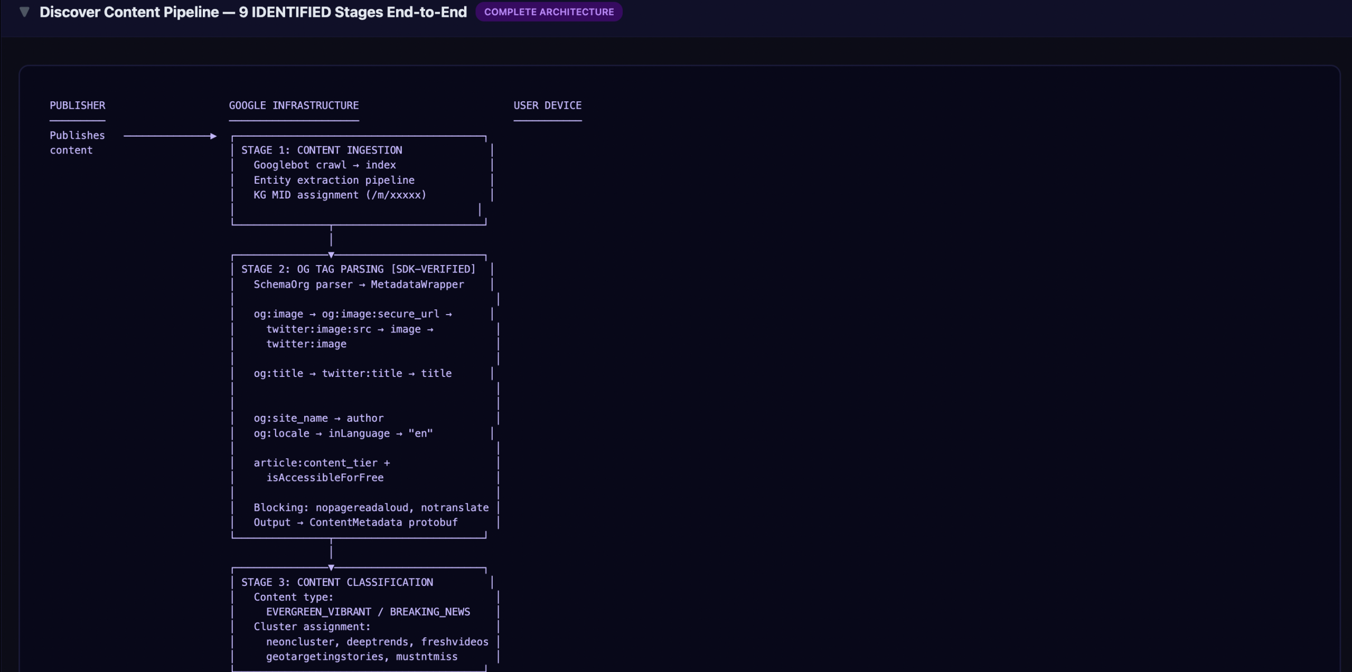Screen dimensions: 1352x672
Task: Click the 'og:site_name → author' line
Action: (x=318, y=418)
